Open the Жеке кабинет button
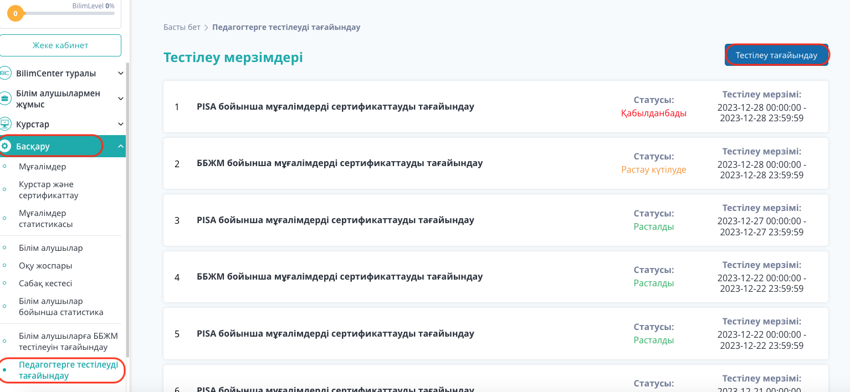Image resolution: width=850 pixels, height=392 pixels. [x=60, y=45]
